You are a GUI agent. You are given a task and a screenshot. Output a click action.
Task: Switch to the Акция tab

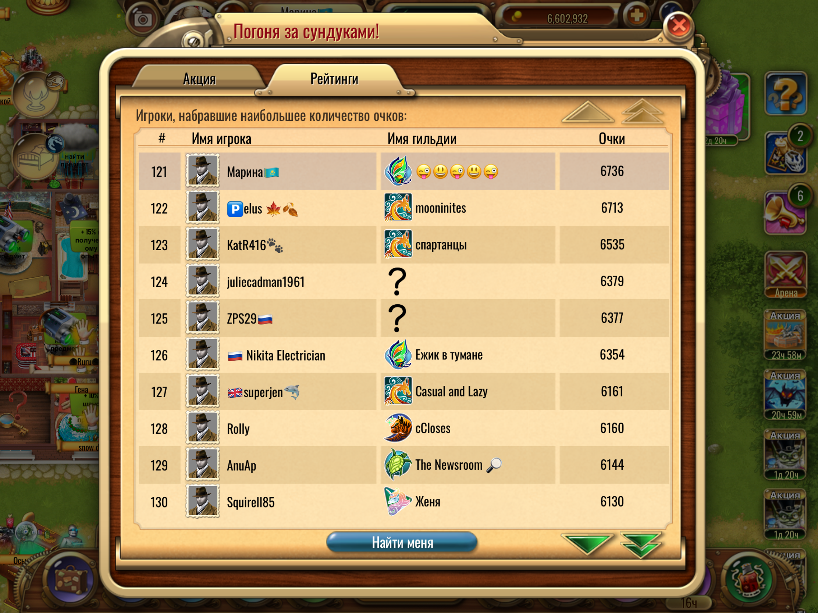click(x=199, y=78)
